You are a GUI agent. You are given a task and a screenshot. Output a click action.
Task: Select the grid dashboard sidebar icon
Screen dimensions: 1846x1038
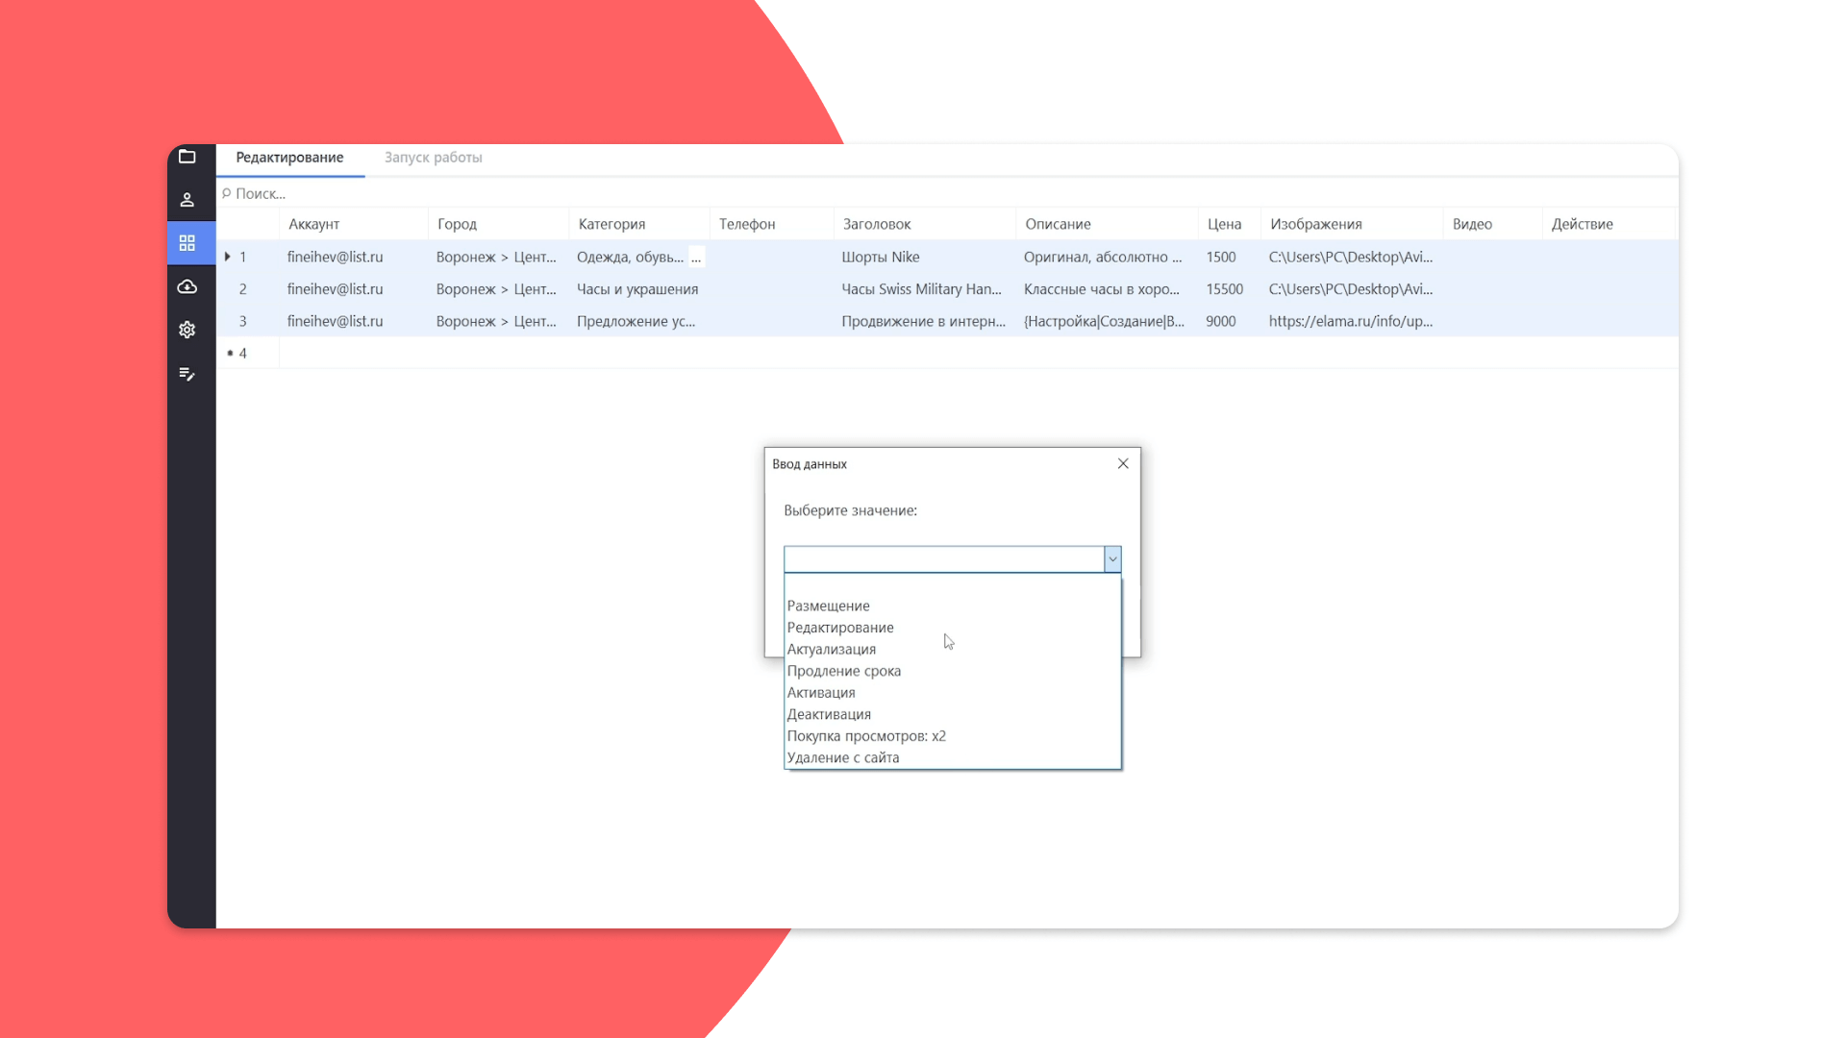pos(187,243)
